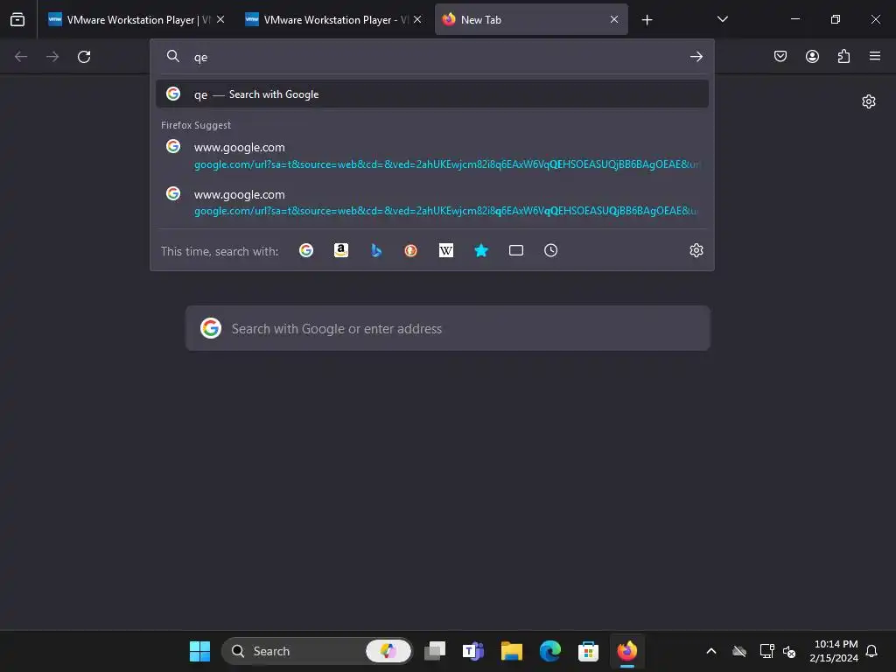
Task: Choose 'qe — Search with Google' suggestion
Action: tap(432, 94)
